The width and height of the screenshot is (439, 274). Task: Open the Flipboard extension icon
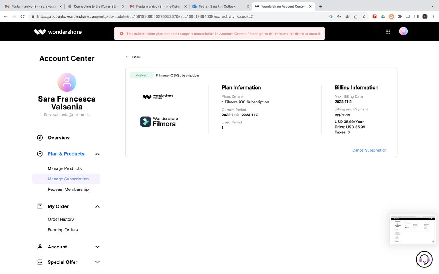point(375,16)
